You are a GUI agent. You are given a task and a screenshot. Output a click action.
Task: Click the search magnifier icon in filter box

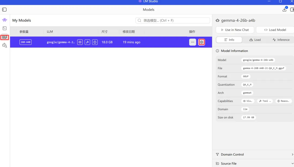pos(139,20)
